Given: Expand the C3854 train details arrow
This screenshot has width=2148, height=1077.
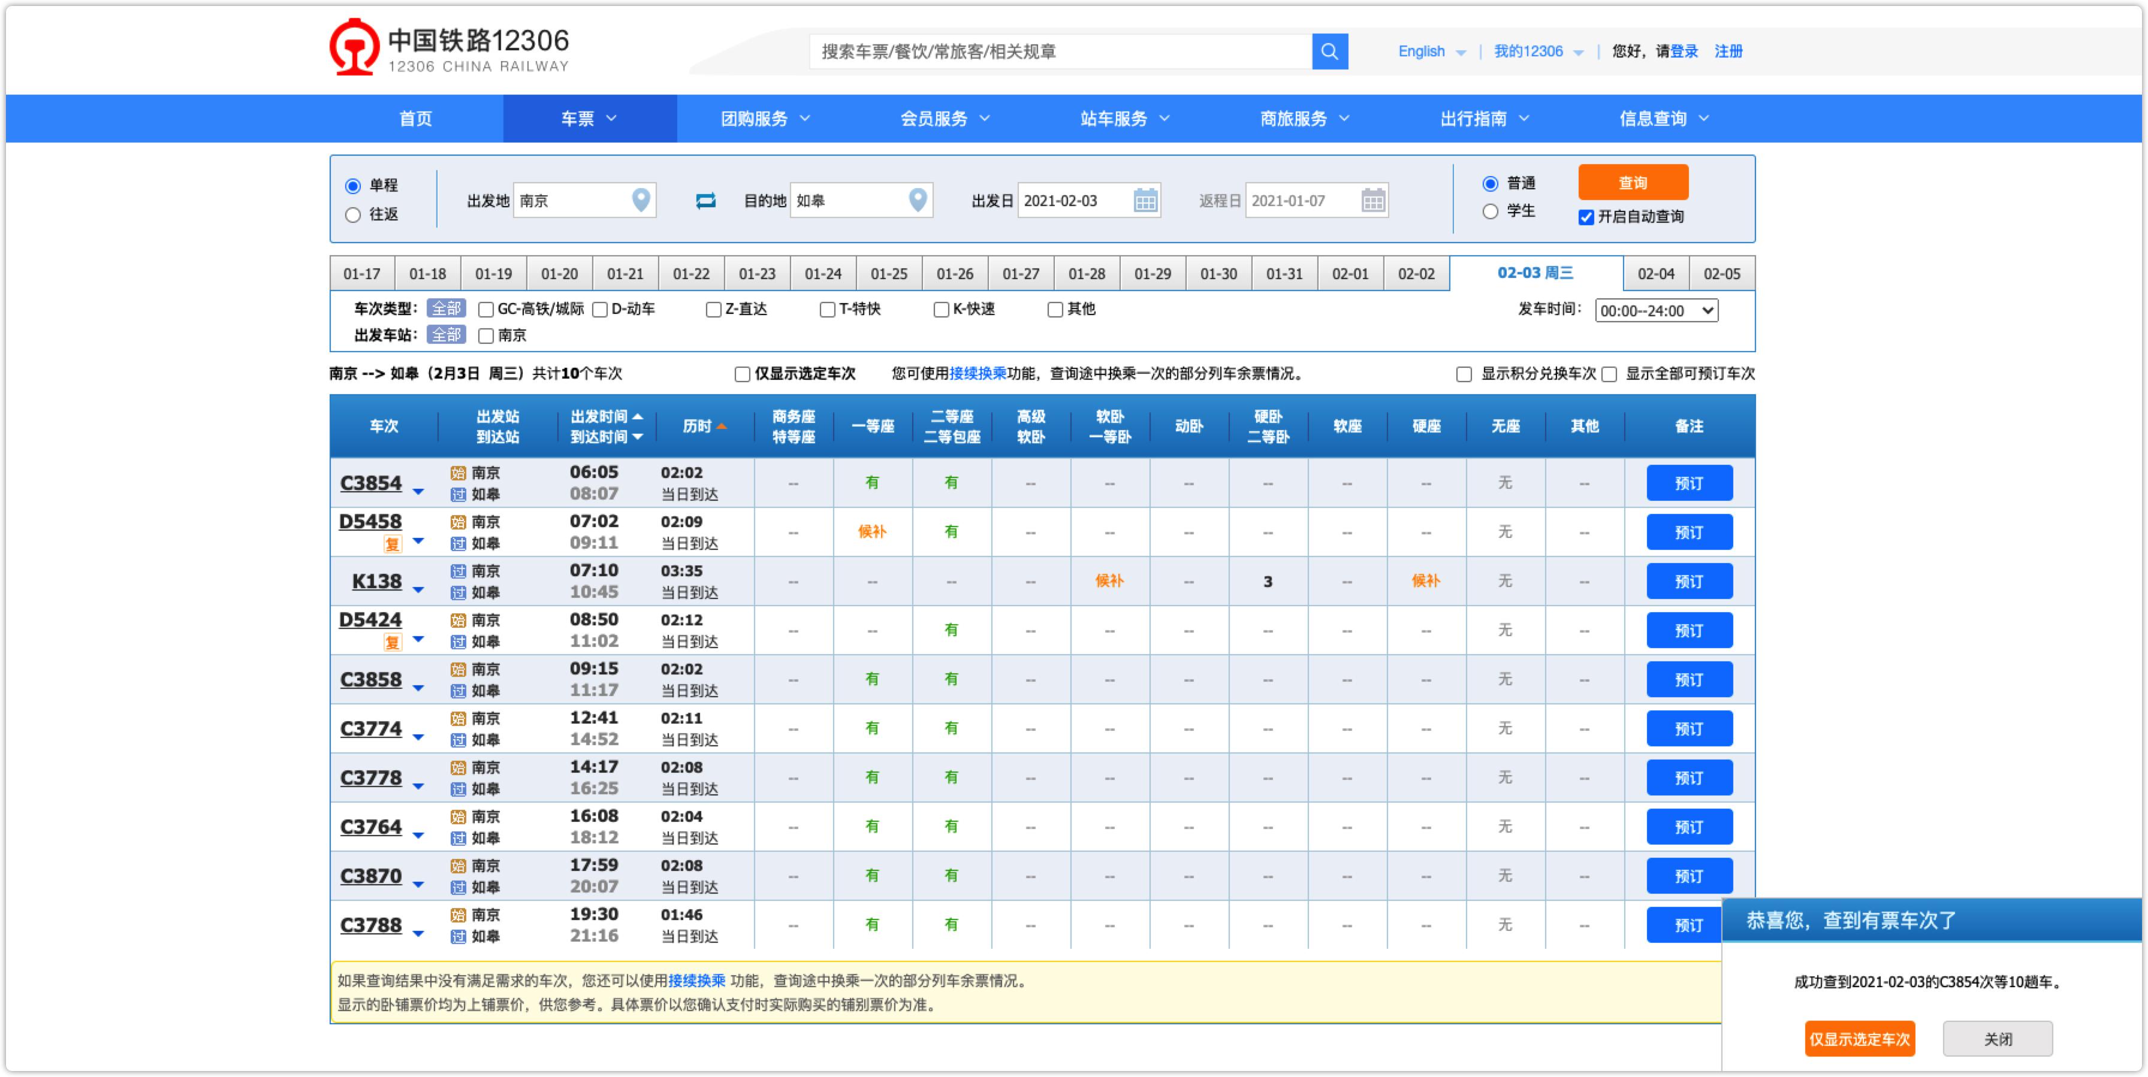Looking at the screenshot, I should click(418, 492).
